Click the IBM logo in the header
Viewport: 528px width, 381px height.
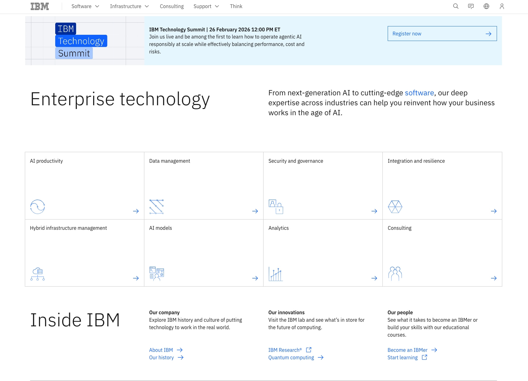coord(40,6)
